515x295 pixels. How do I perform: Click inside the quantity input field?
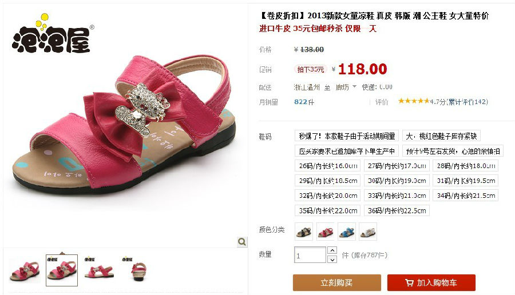click(x=310, y=255)
